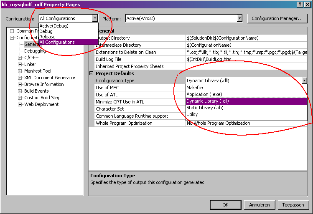The height and width of the screenshot is (214, 313).
Task: Choose All Configurations list entry
Action: point(69,42)
